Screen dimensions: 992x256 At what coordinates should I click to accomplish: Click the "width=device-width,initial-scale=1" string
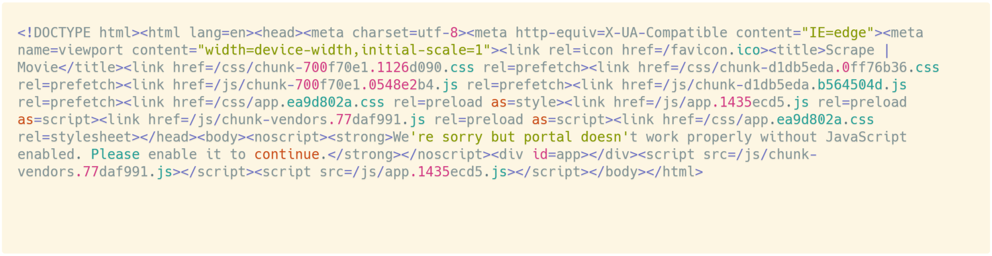point(344,50)
